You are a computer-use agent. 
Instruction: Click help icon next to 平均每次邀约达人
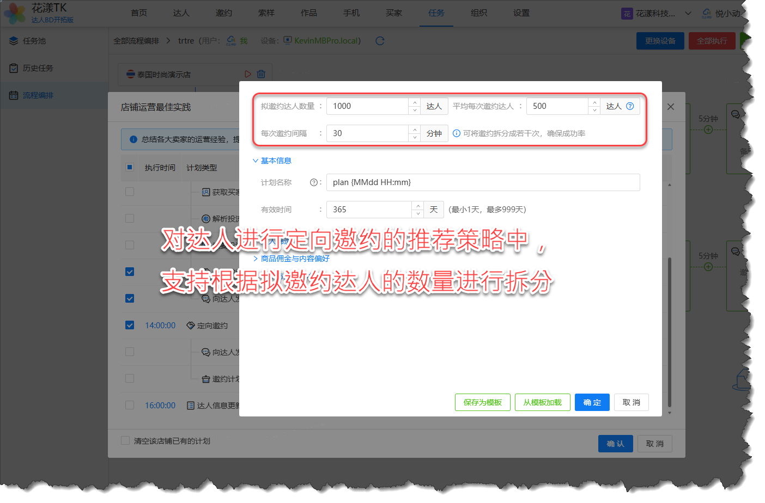click(x=630, y=106)
